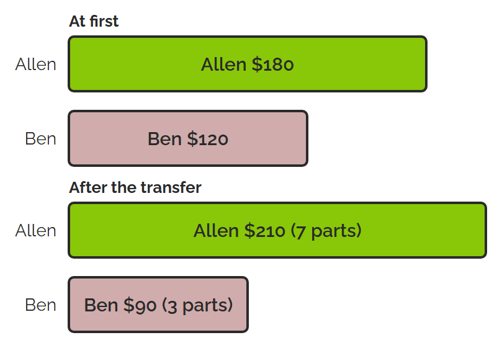Select the pink Ben $120 bar

[188, 138]
